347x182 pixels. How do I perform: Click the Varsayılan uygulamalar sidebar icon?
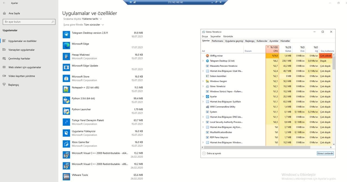pos(4,50)
